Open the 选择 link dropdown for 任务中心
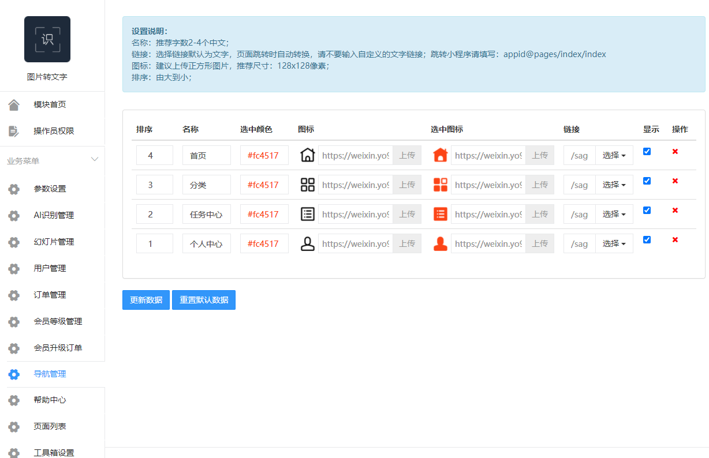This screenshot has width=709, height=458. click(x=614, y=214)
